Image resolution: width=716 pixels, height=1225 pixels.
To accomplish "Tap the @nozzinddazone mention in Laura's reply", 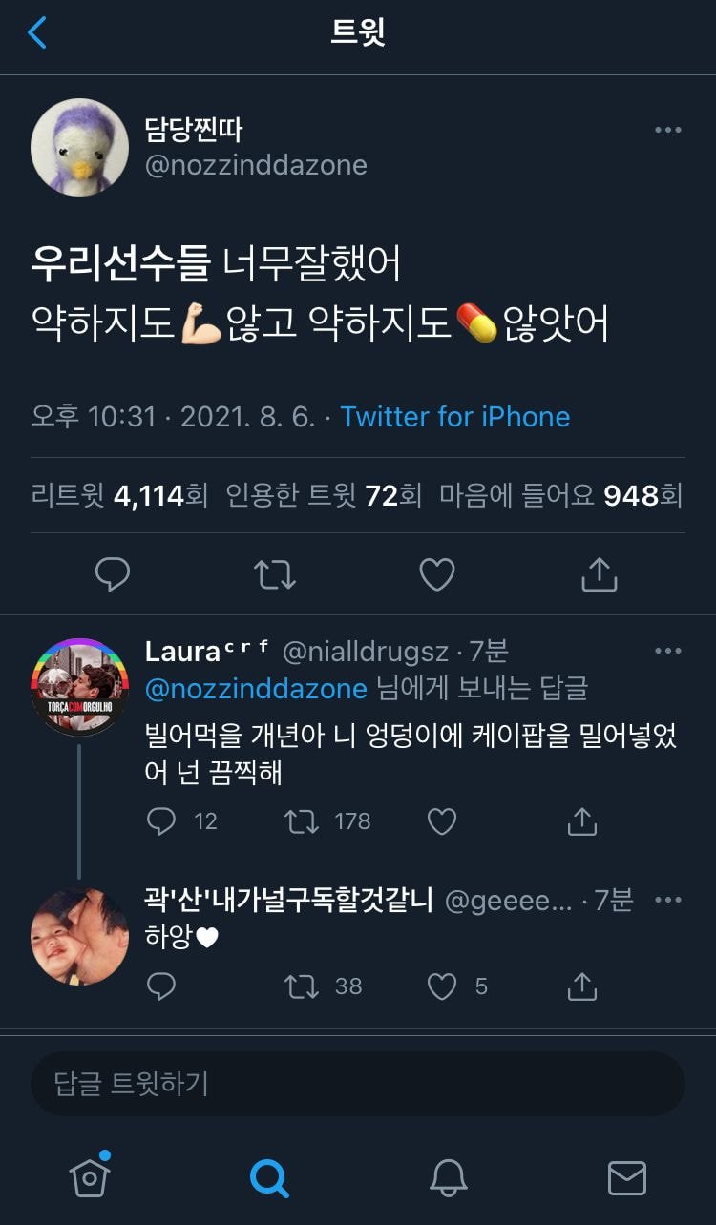I will [256, 688].
